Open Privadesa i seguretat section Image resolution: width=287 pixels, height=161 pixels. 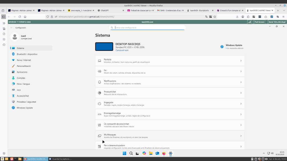(26, 102)
